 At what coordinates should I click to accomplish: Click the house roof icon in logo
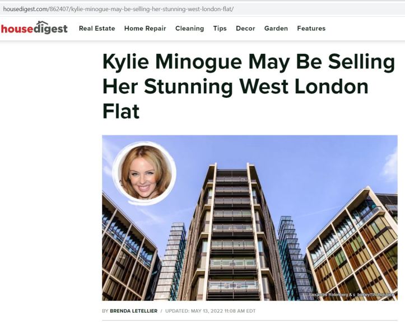[x=43, y=23]
